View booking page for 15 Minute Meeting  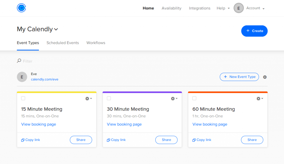[x=39, y=125]
